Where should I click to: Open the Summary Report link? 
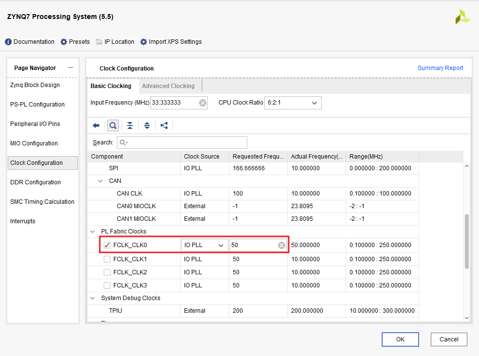(440, 68)
